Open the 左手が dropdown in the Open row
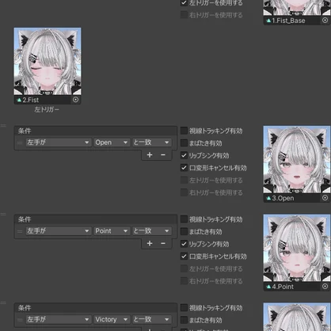 [x=59, y=143]
